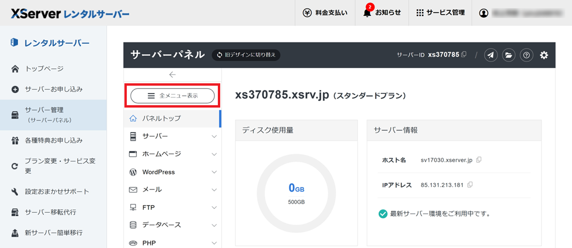Click the yen coin icon

coord(307,13)
